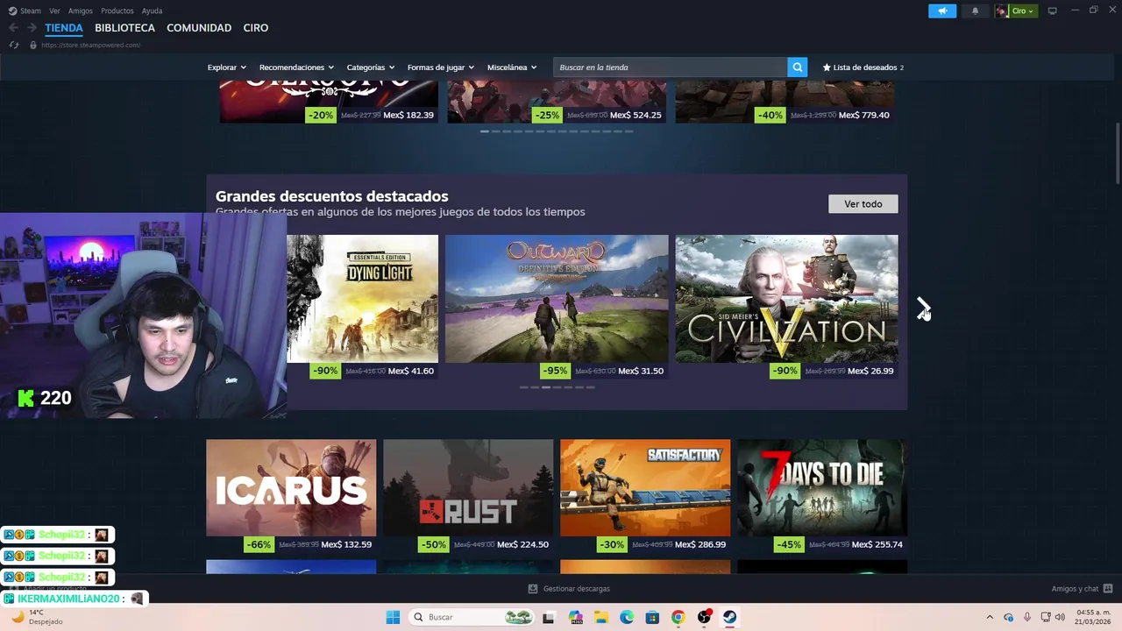Open Google Chrome from taskbar
1122x631 pixels.
[x=678, y=617]
